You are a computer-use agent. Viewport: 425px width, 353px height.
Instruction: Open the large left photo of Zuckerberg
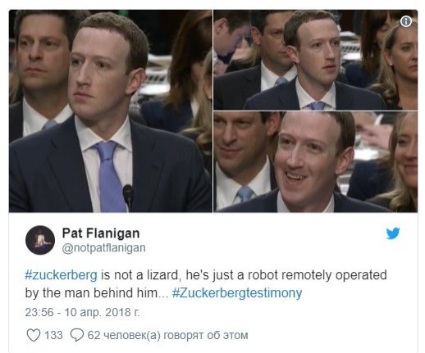click(x=111, y=111)
